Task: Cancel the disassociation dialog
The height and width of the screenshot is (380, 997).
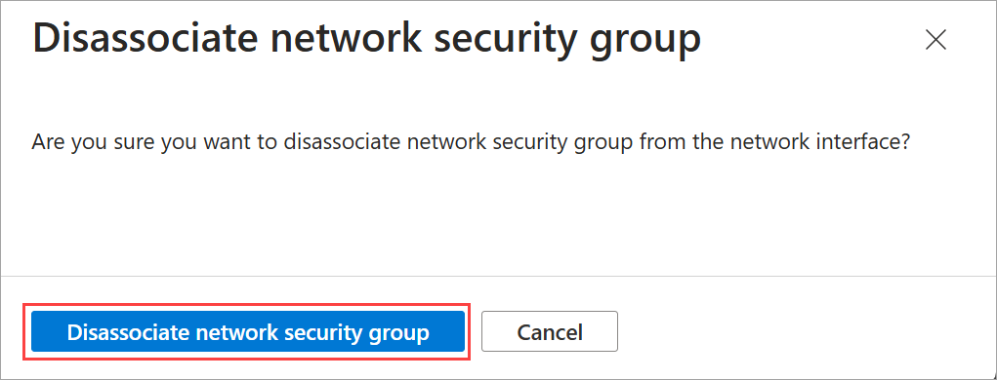Action: pos(550,332)
